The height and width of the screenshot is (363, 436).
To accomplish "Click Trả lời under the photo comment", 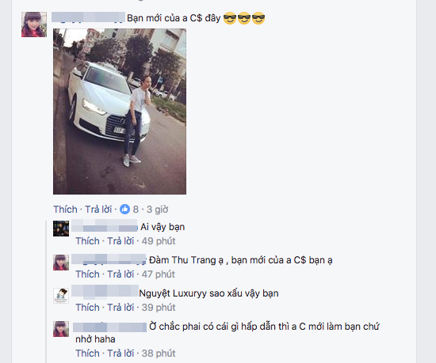I will pos(98,209).
